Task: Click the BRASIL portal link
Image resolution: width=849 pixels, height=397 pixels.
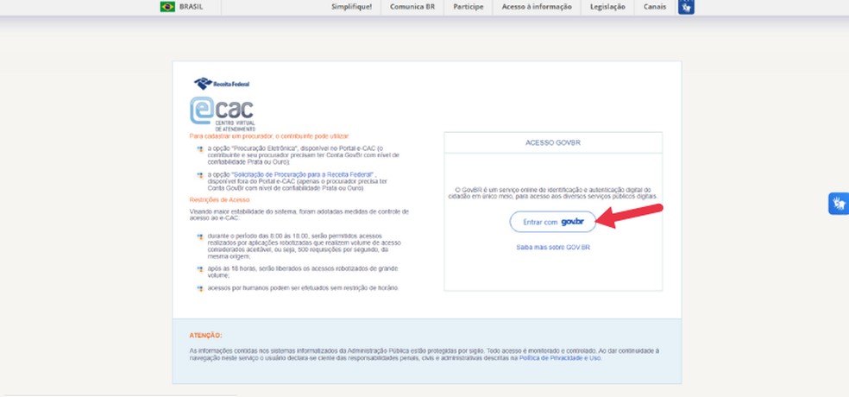Action: (x=192, y=7)
